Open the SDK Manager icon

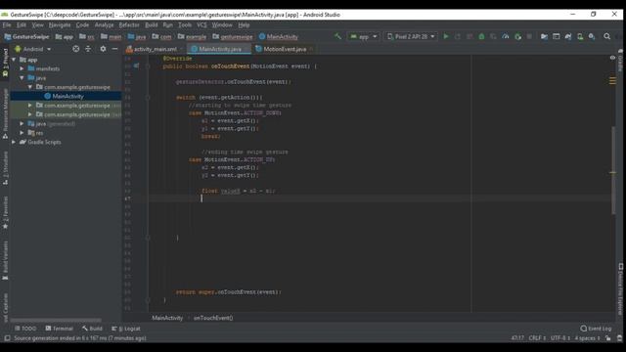(x=592, y=36)
